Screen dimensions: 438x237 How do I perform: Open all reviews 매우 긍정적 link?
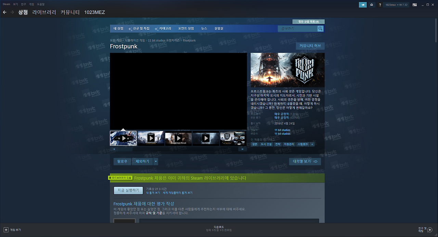[x=282, y=117]
